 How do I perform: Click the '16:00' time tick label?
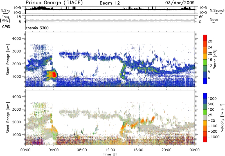138,150
